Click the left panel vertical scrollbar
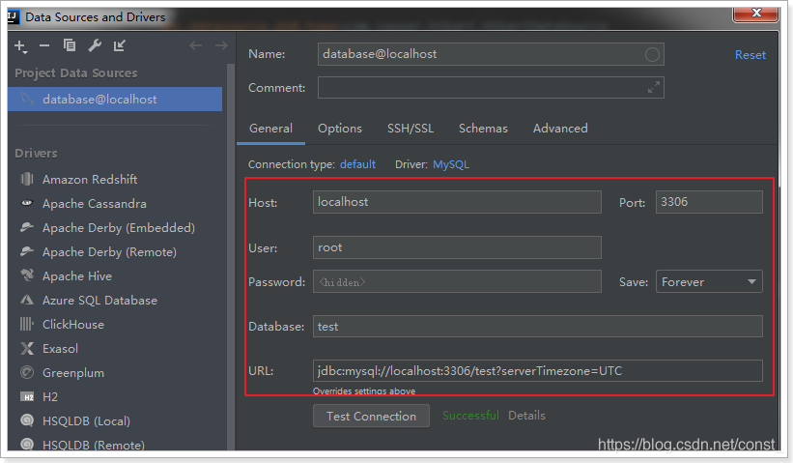The height and width of the screenshot is (463, 793). click(x=231, y=257)
